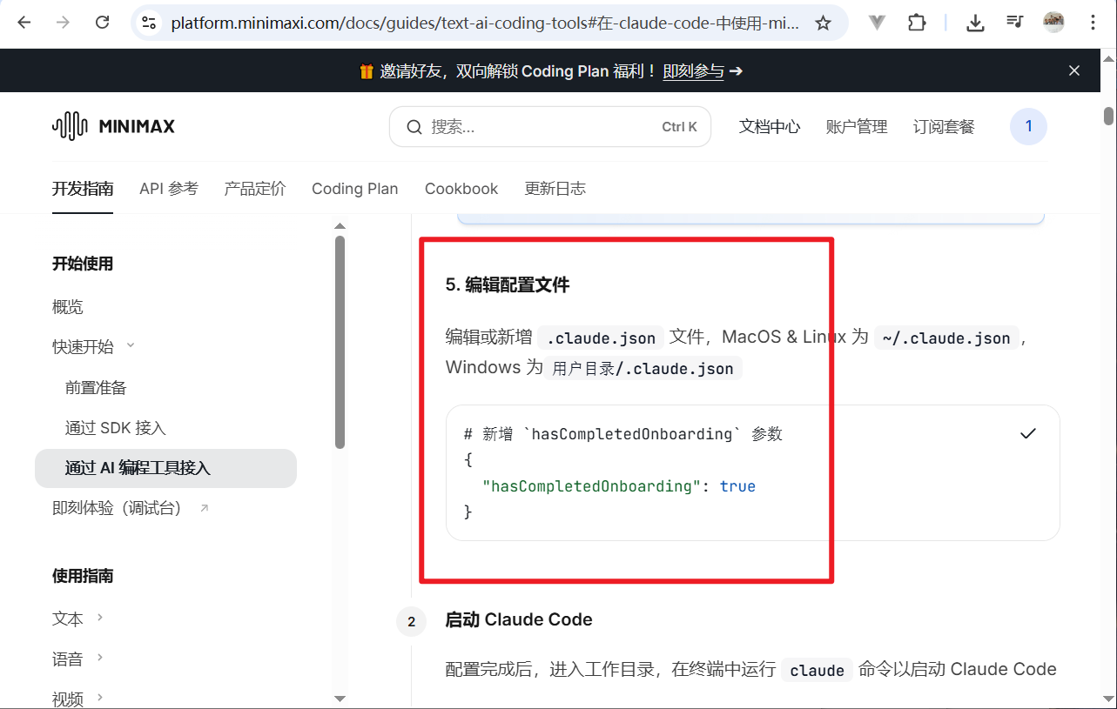The image size is (1117, 709).
Task: Click the ~/.claude.json inline code
Action: (x=946, y=338)
